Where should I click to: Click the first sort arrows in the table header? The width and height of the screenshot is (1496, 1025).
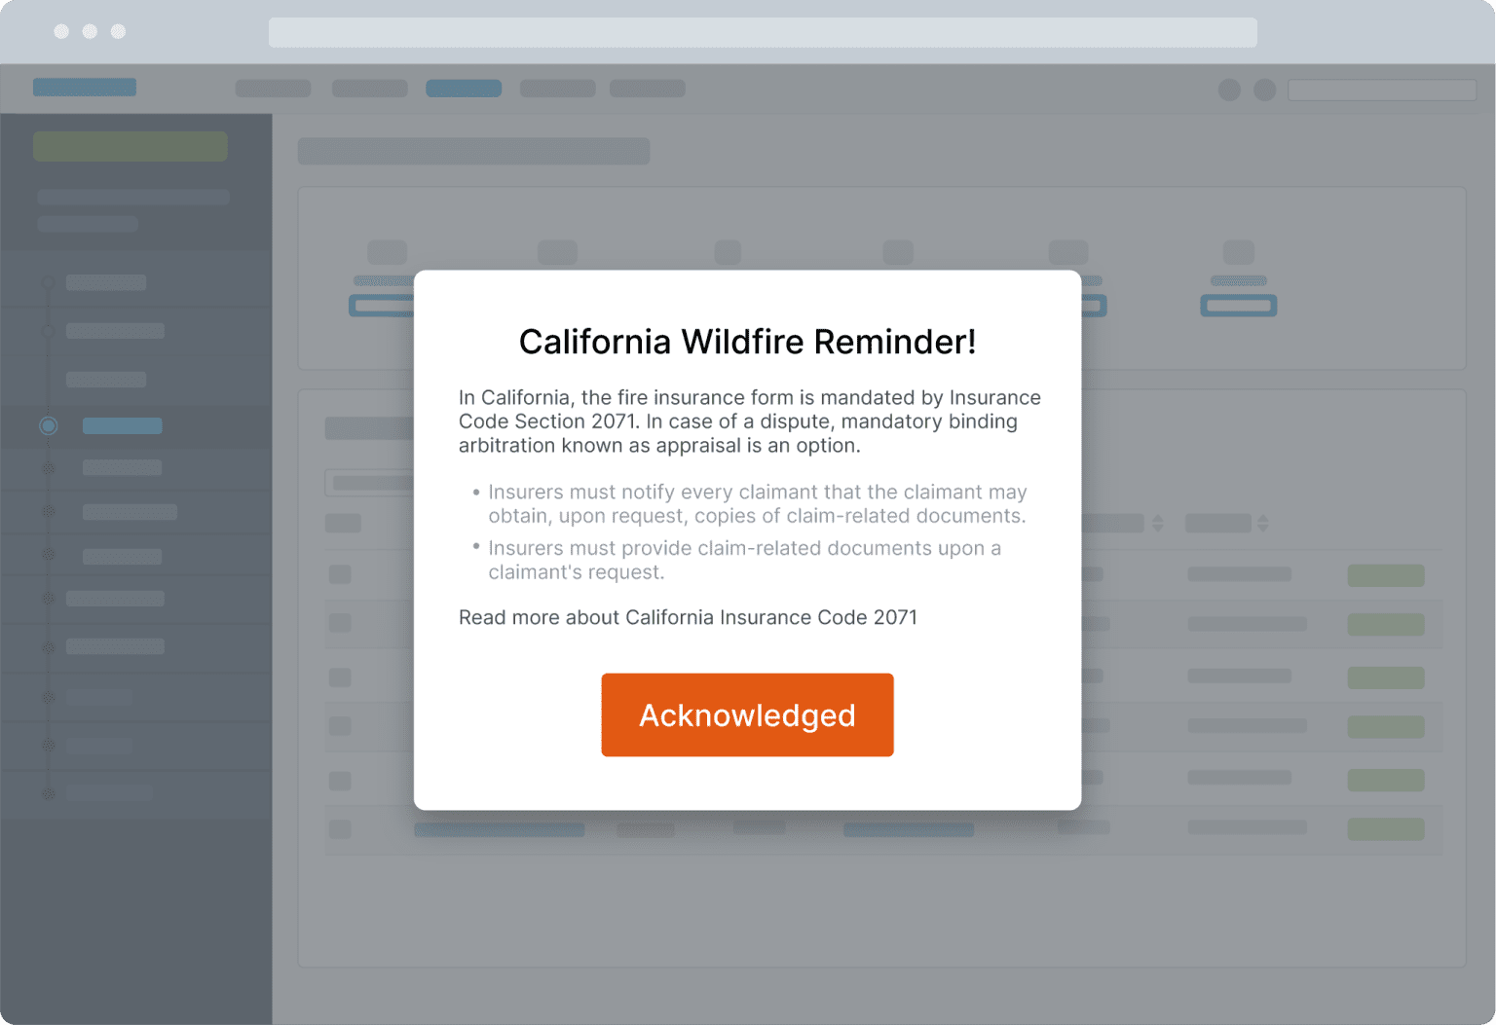[1157, 524]
